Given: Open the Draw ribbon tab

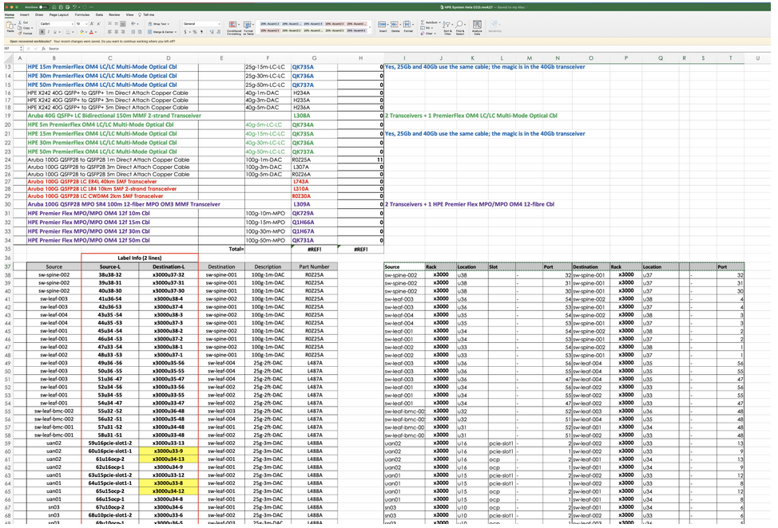Looking at the screenshot, I should point(39,15).
